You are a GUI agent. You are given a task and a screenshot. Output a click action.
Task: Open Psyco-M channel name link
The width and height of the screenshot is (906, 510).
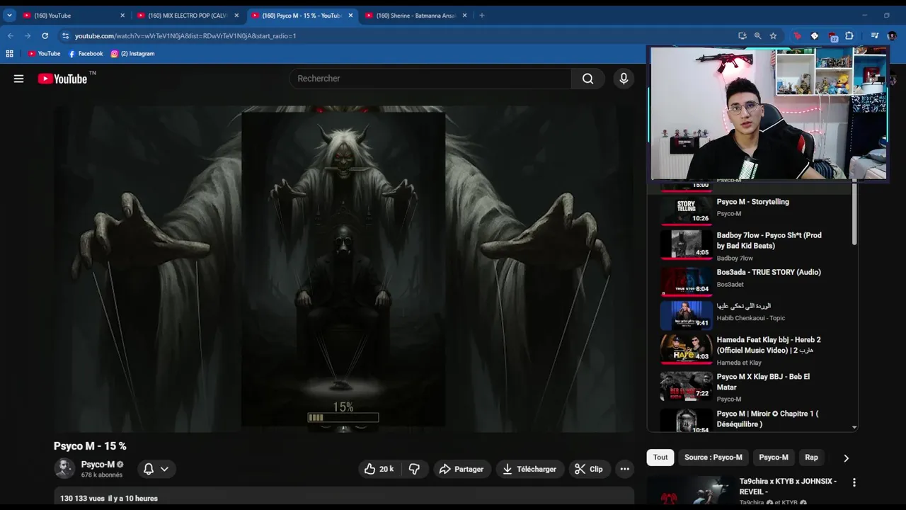98,465
